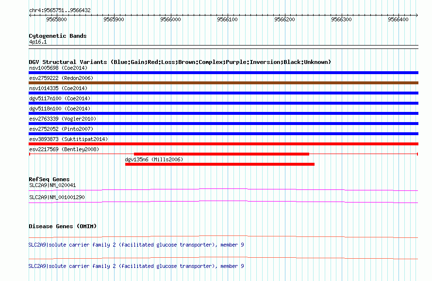Open the first SLC2A9 solute carrier OMIM link

click(x=136, y=245)
